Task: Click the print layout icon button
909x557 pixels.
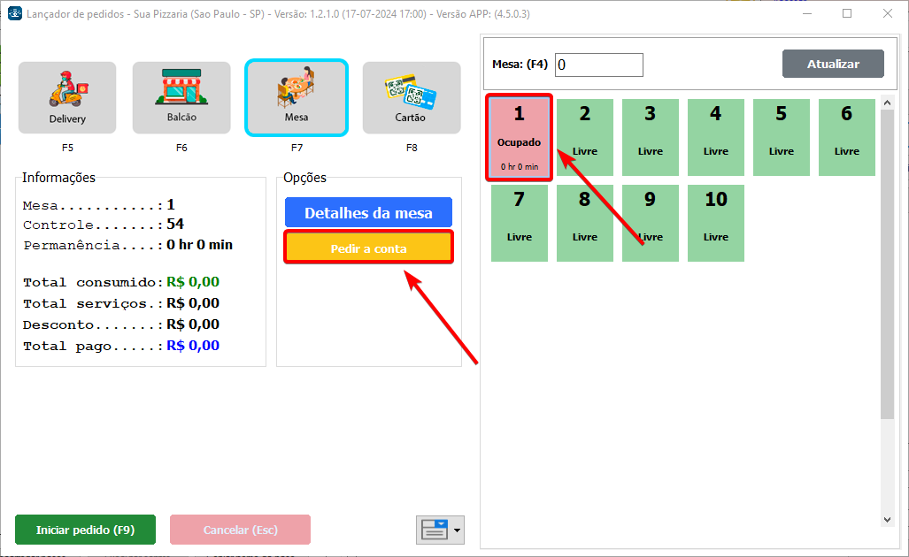Action: 434,530
